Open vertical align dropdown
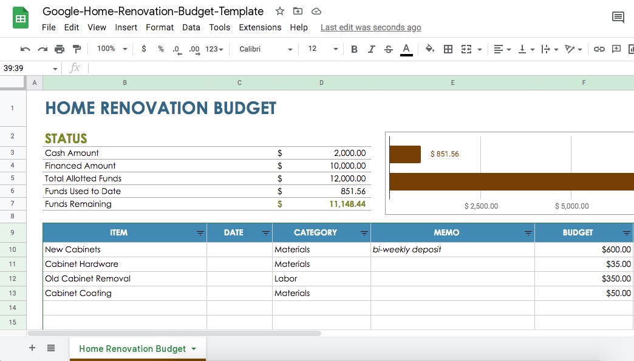This screenshot has width=634, height=361. tap(527, 49)
